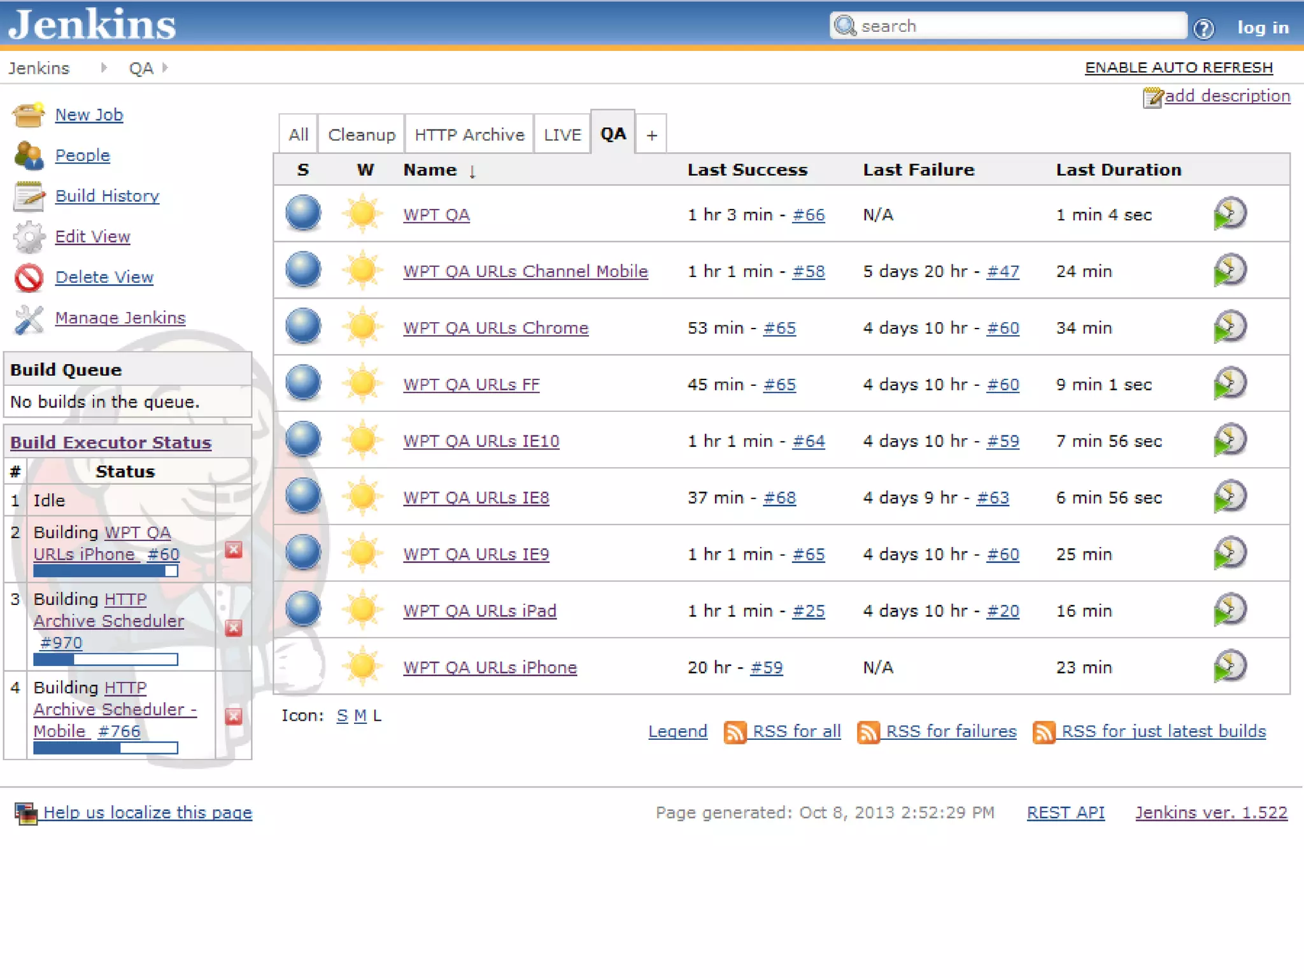Viewport: 1304px width, 978px height.
Task: Click the New Job box icon
Action: point(28,115)
